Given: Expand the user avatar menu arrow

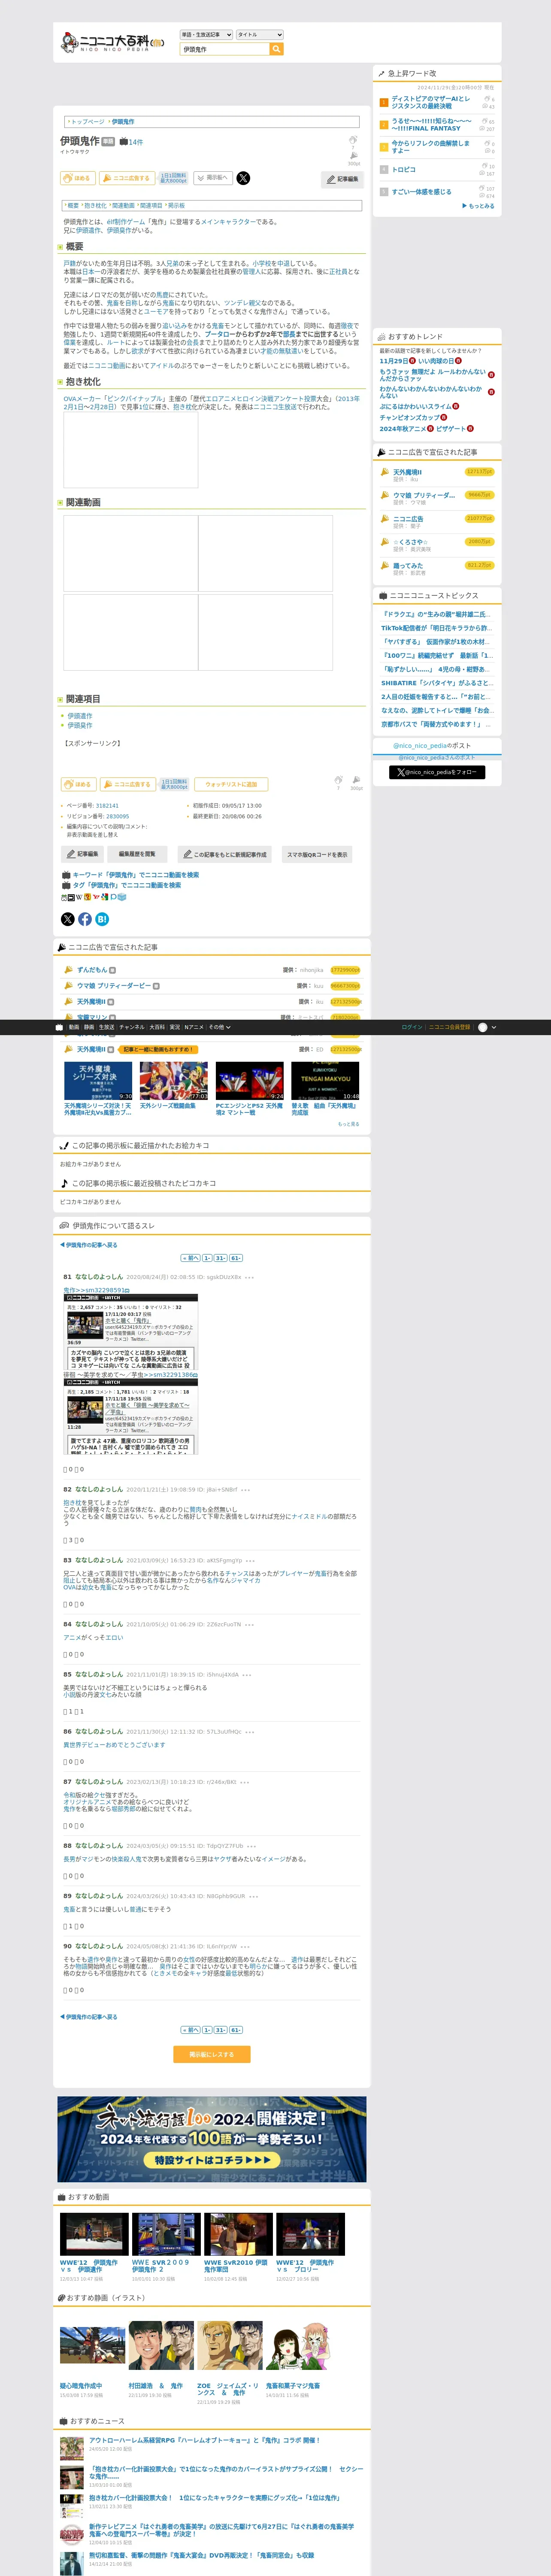Looking at the screenshot, I should [x=494, y=1027].
